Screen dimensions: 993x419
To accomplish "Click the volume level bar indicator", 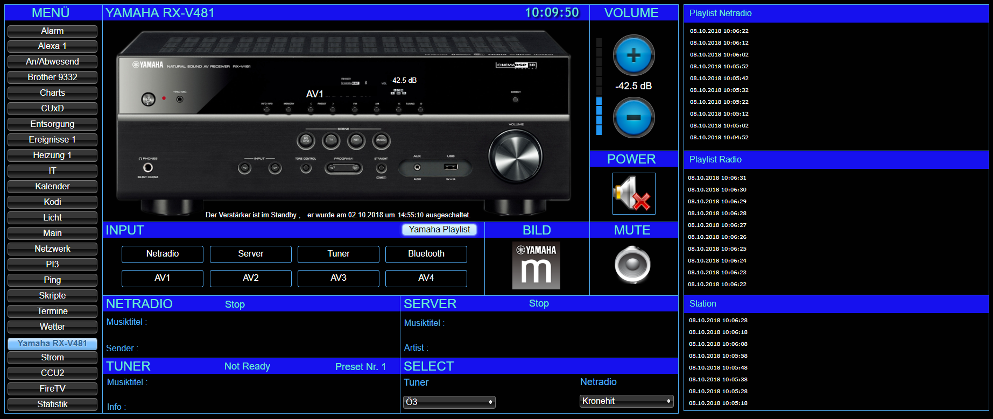I will [x=599, y=86].
